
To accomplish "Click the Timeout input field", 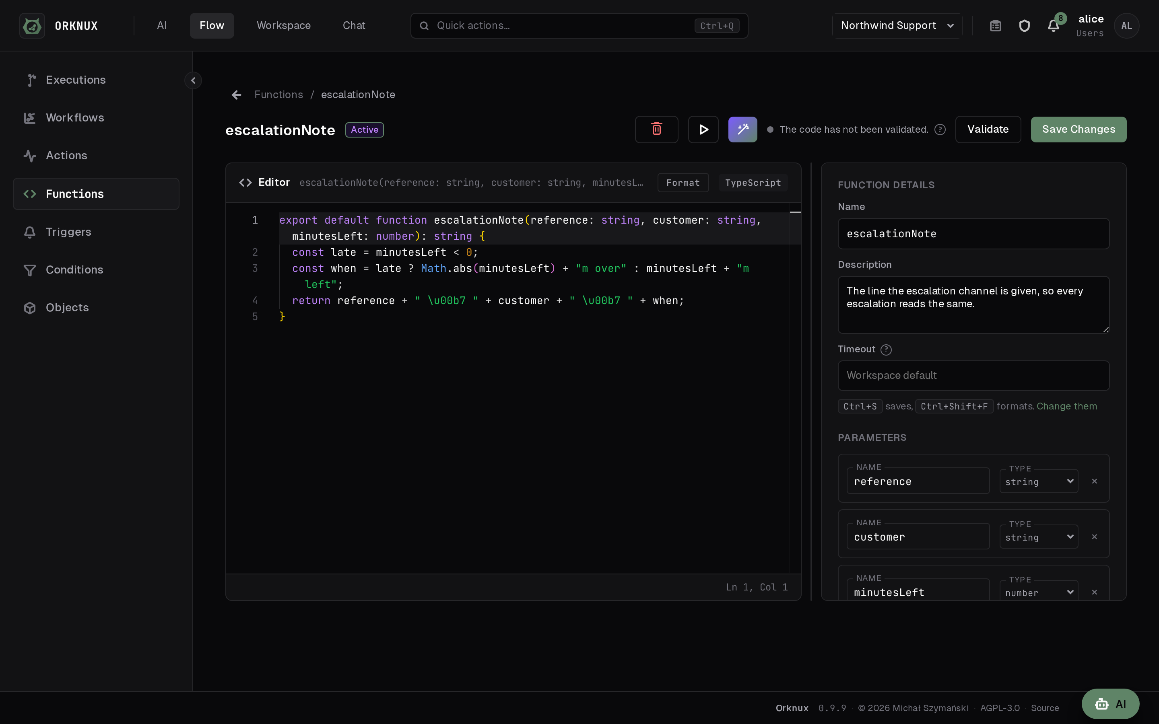I will [973, 375].
